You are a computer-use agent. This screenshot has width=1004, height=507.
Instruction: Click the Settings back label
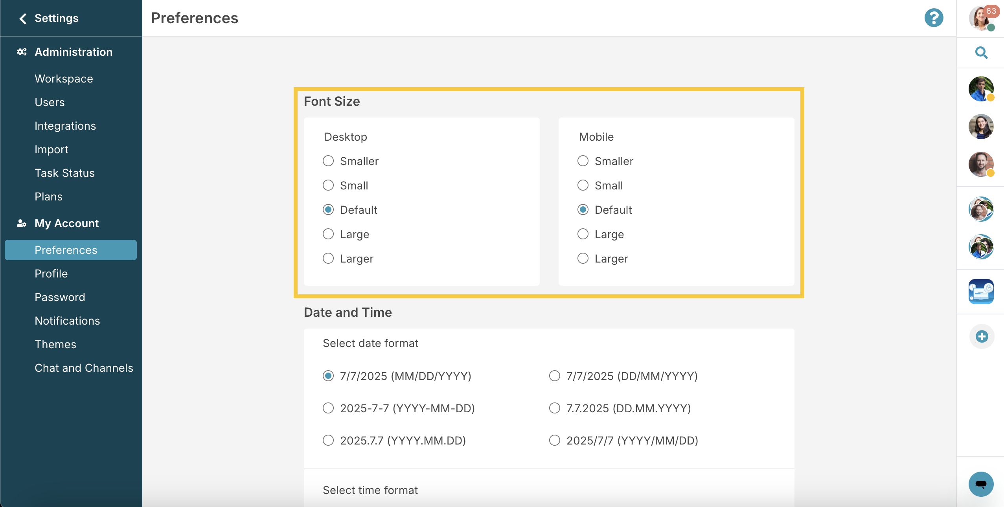(57, 18)
